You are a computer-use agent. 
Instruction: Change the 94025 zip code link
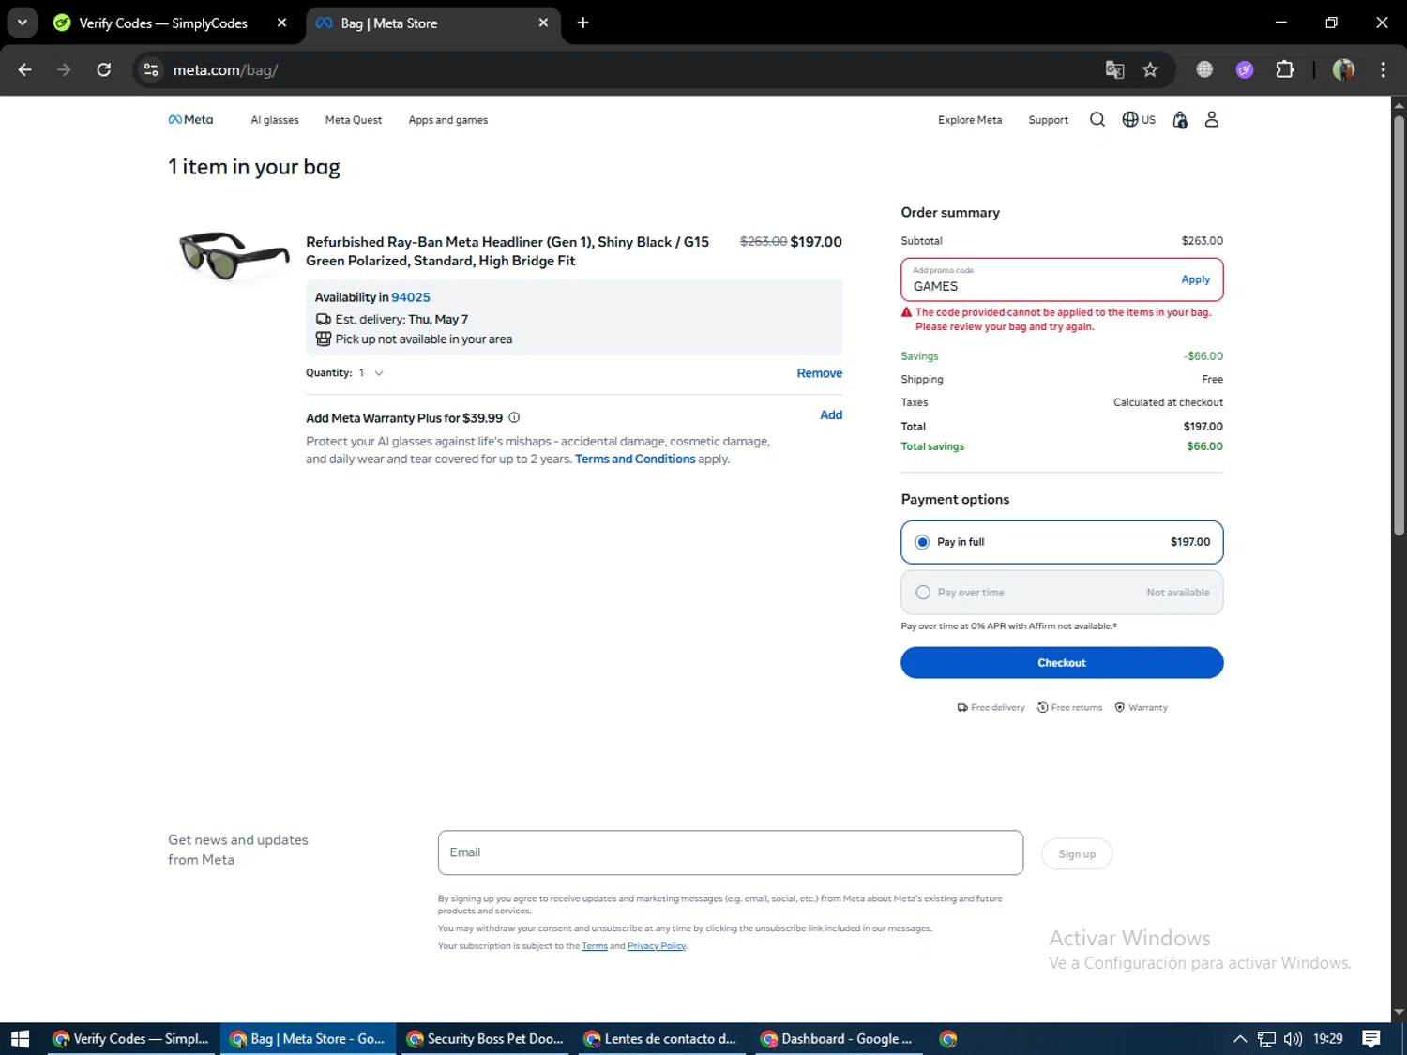click(411, 297)
